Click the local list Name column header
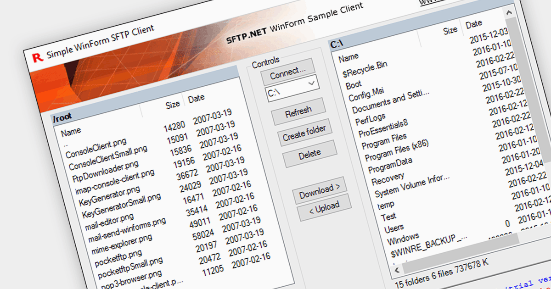The height and width of the screenshot is (289, 551). point(349,57)
